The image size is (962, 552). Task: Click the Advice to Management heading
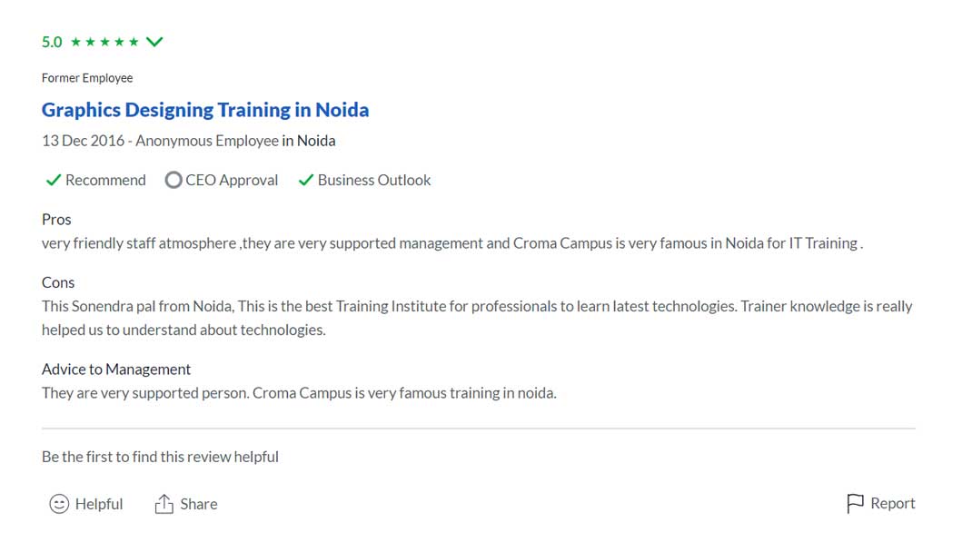pos(116,370)
